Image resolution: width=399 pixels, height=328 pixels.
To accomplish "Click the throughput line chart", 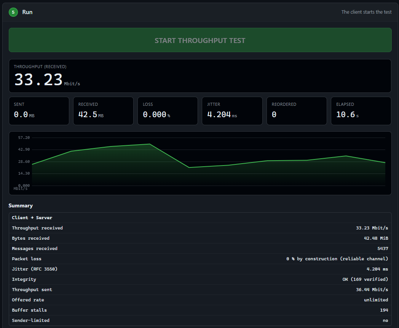I will [x=200, y=163].
